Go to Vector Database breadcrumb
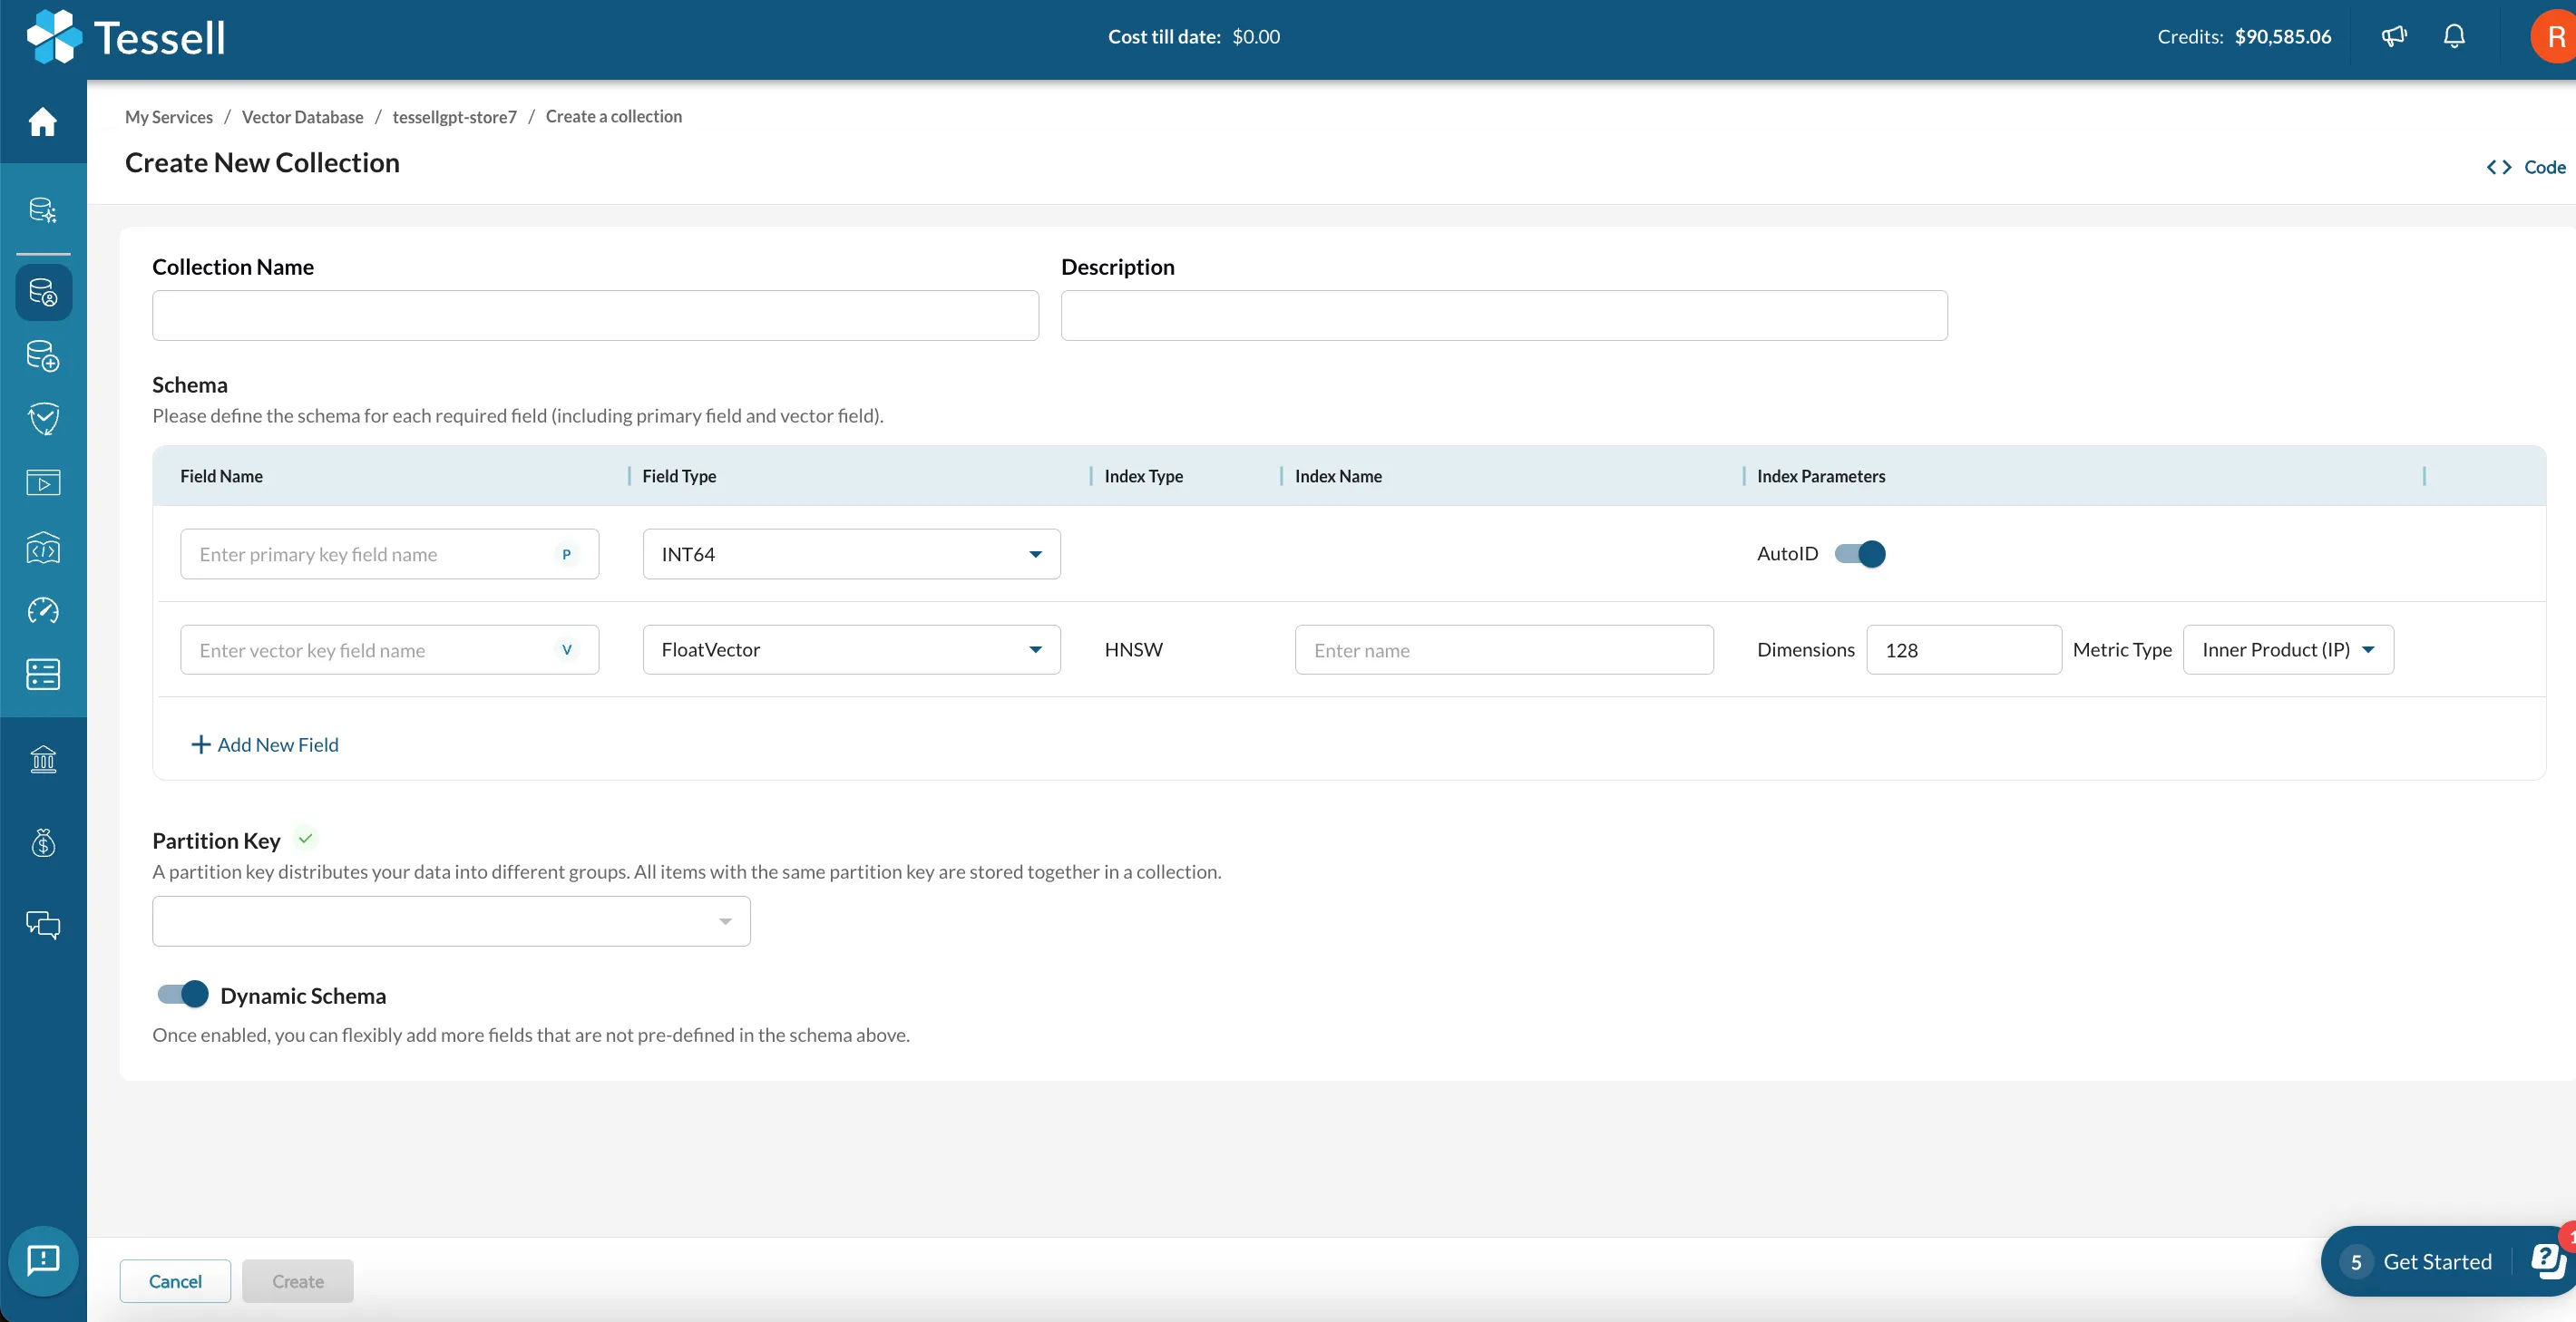 click(x=302, y=117)
